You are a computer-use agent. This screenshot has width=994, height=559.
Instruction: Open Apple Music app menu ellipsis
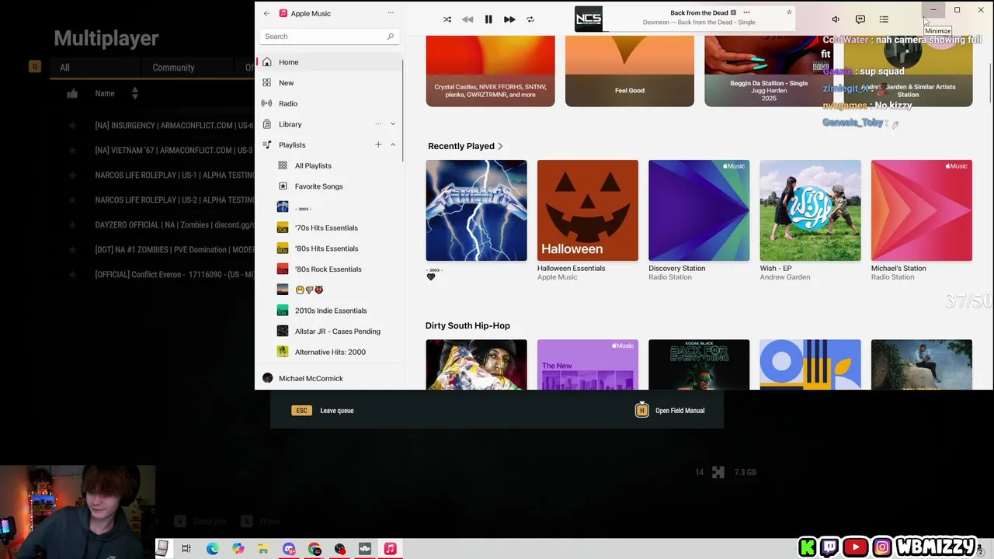coord(391,13)
